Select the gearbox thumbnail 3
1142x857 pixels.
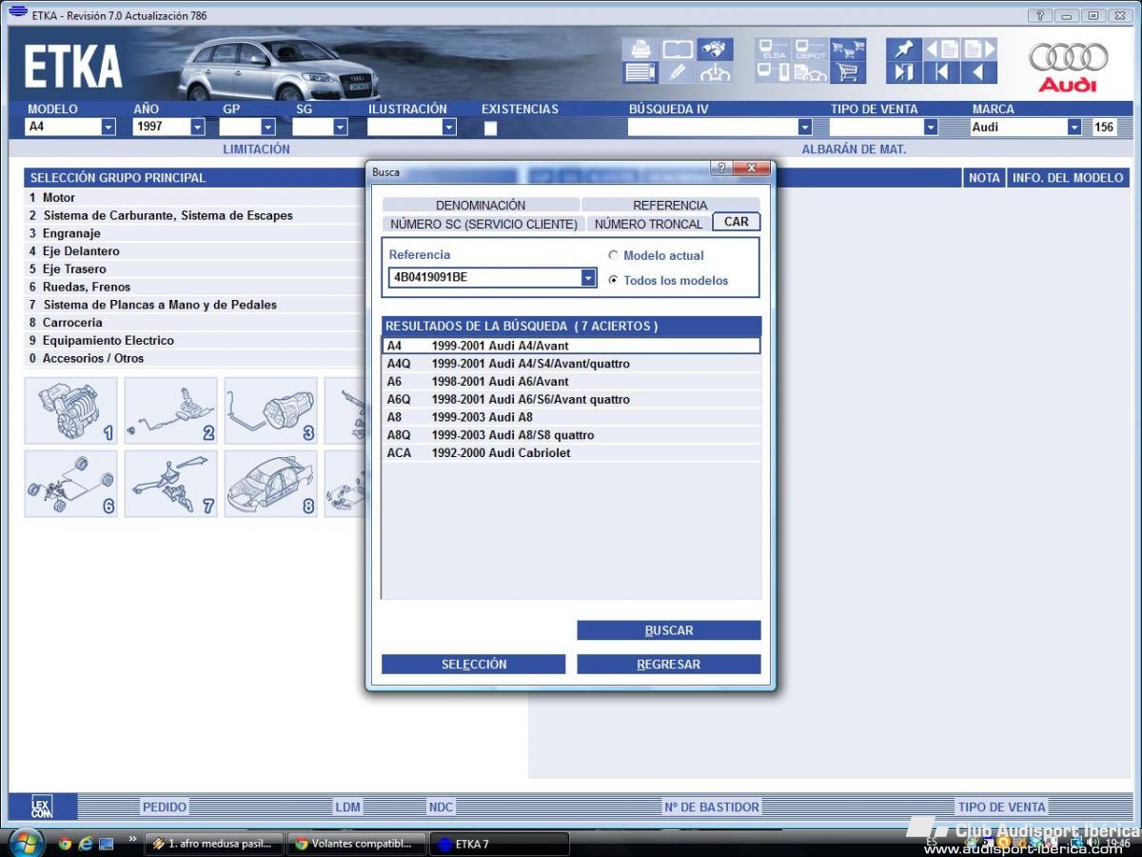[271, 410]
